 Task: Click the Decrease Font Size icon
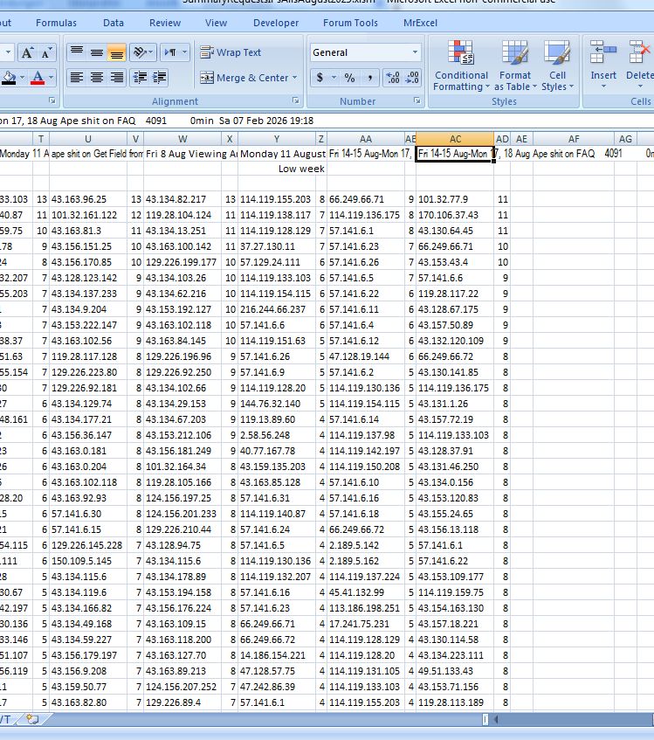(46, 52)
